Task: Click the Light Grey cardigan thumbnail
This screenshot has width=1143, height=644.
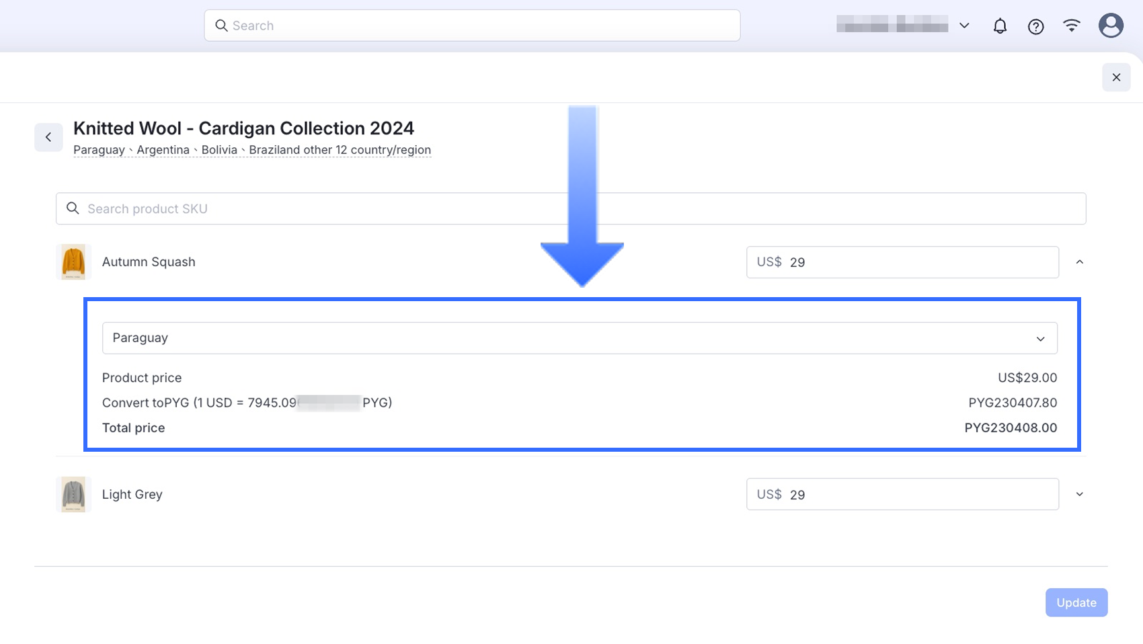Action: pos(73,495)
